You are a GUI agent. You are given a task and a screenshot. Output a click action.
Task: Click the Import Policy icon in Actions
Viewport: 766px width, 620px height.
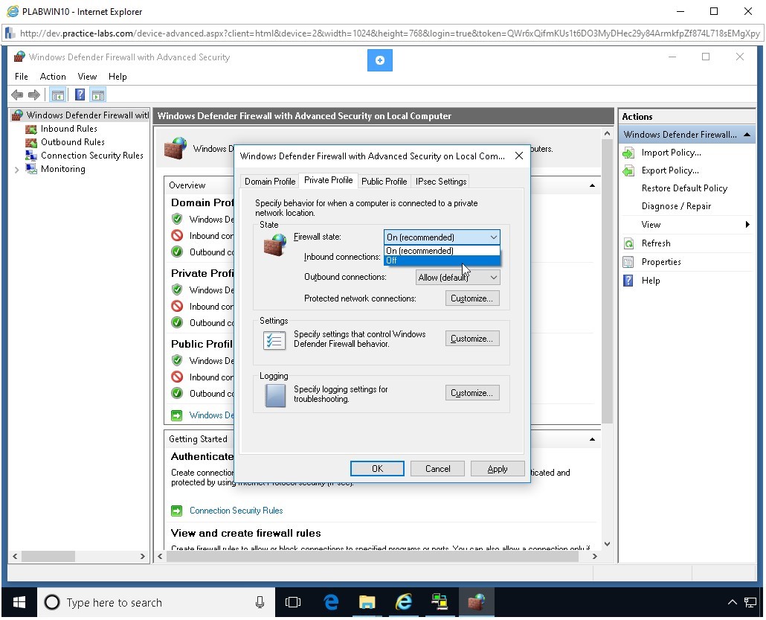(628, 153)
